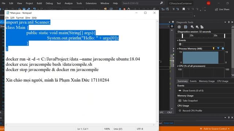
Task: Click the red user account badge
Action: [x=209, y=3]
